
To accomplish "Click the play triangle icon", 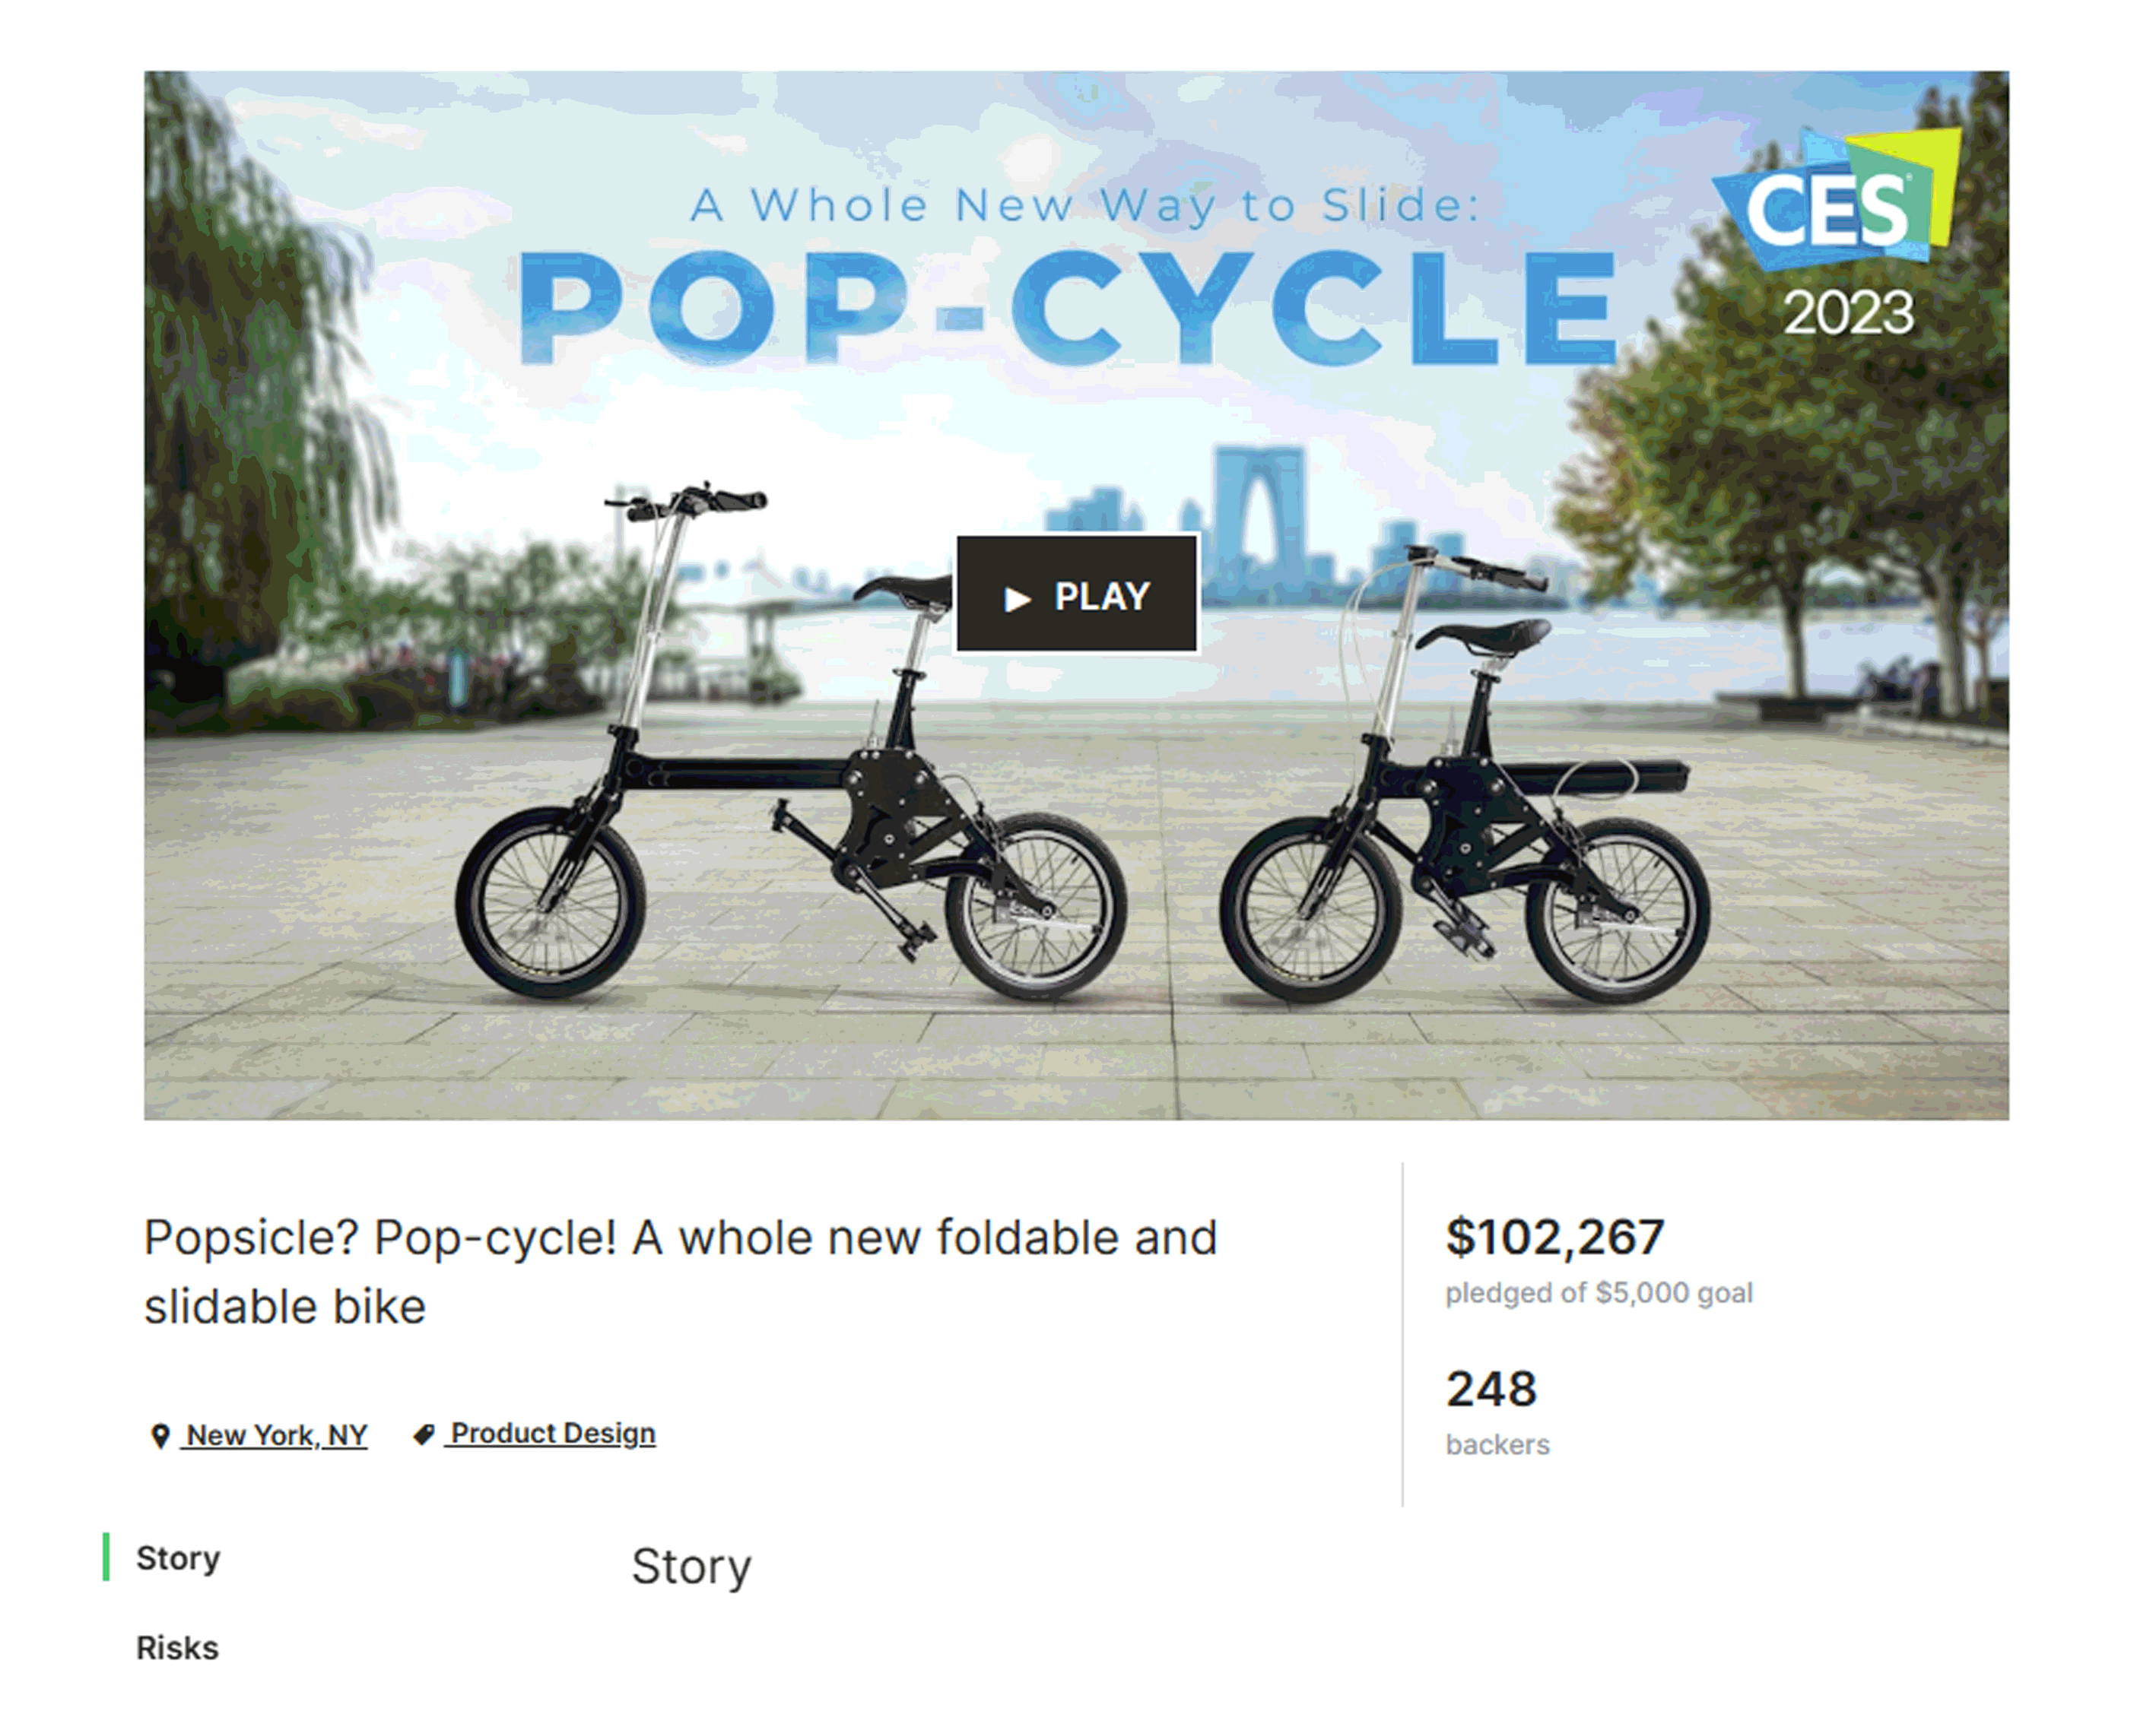I will pyautogui.click(x=1017, y=599).
